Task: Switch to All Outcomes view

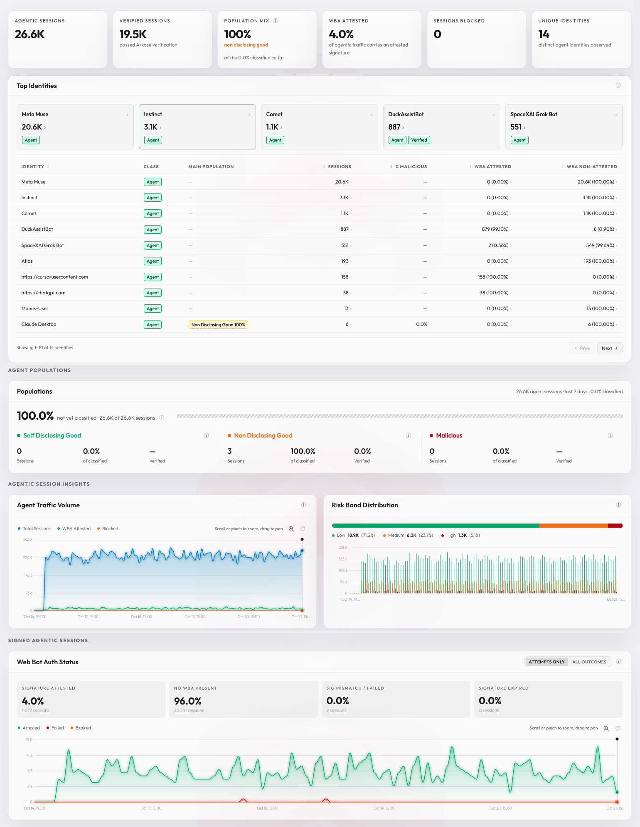Action: pyautogui.click(x=589, y=662)
